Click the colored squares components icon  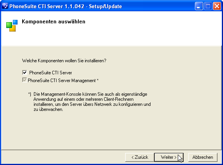pyautogui.click(x=12, y=26)
